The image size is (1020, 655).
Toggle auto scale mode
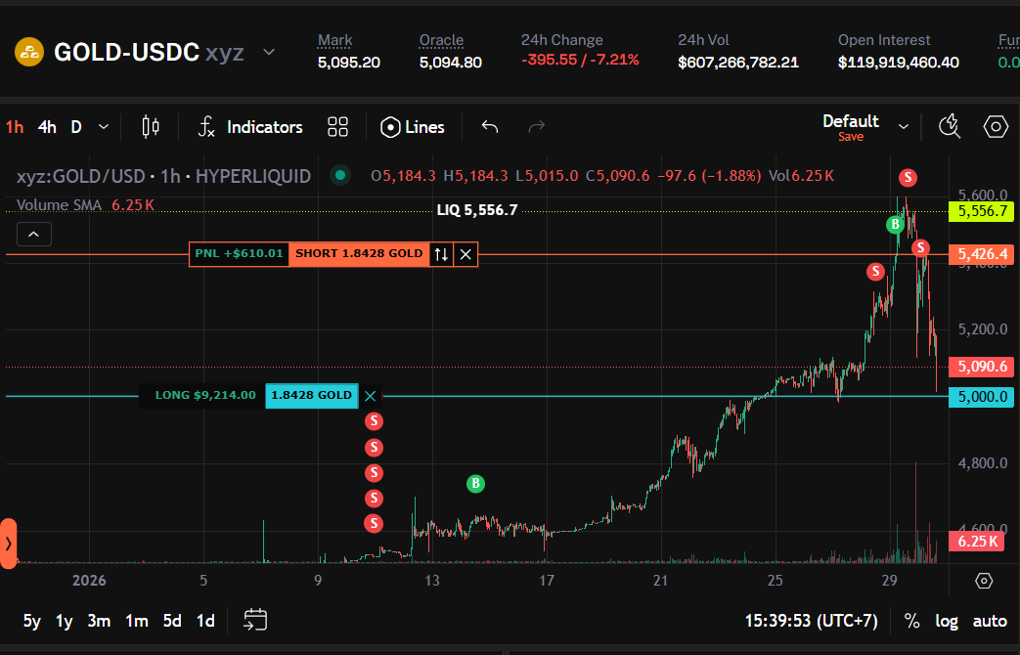click(x=990, y=621)
